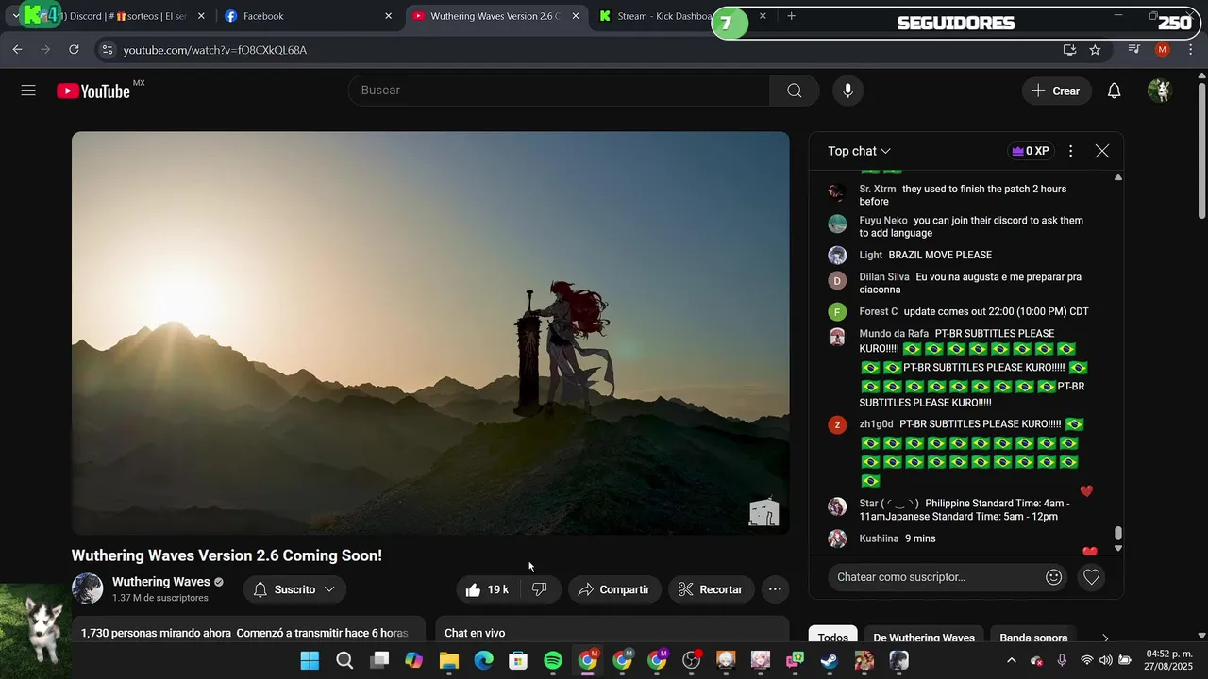
Task: Click the Compartir button
Action: (x=614, y=589)
